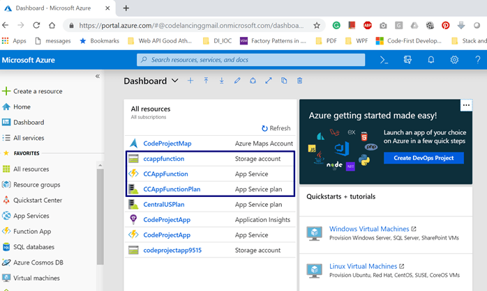Image resolution: width=487 pixels, height=291 pixels.
Task: Open the notifications bell
Action: pos(431,60)
